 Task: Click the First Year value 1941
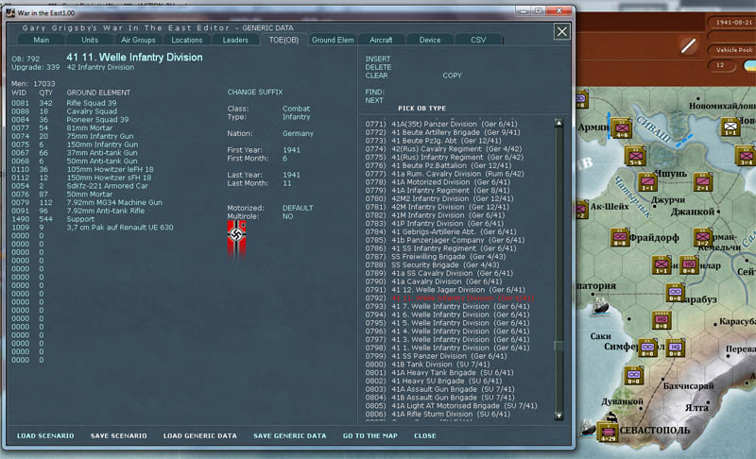click(291, 150)
